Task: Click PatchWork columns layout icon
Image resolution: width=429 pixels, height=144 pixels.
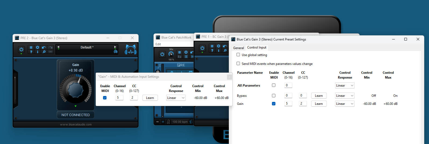Action: [x=186, y=57]
